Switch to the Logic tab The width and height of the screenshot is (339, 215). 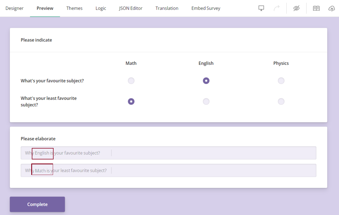click(101, 8)
